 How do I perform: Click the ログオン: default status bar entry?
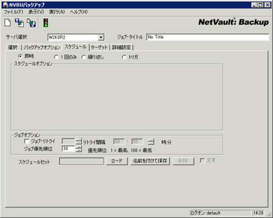coord(220,213)
